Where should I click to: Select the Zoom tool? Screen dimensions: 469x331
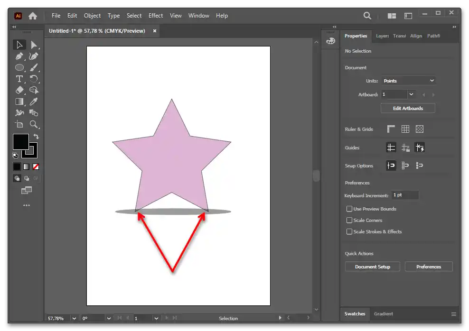[x=34, y=124]
